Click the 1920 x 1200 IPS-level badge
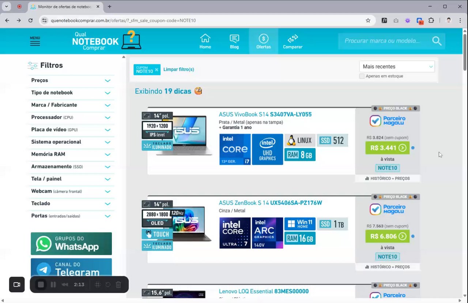Viewport: 468px width, 303px height. (157, 130)
